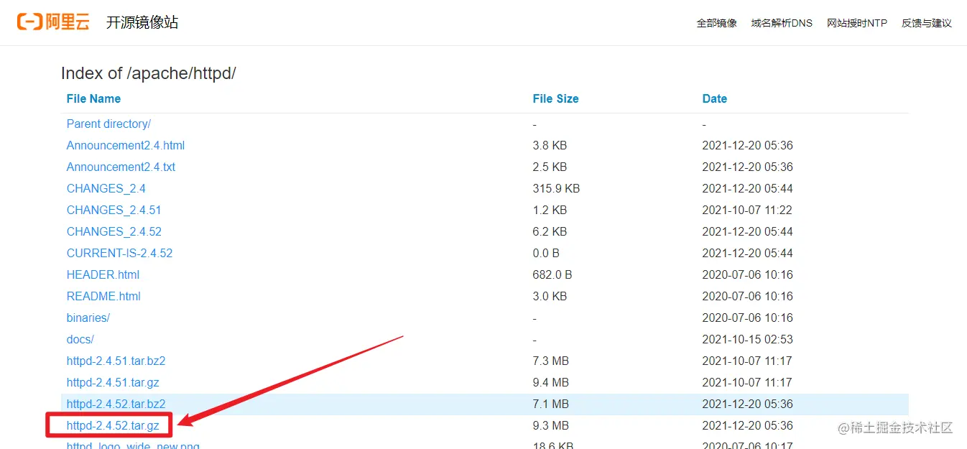
Task: Open 全部镜像 in the top navigation
Action: pos(717,23)
